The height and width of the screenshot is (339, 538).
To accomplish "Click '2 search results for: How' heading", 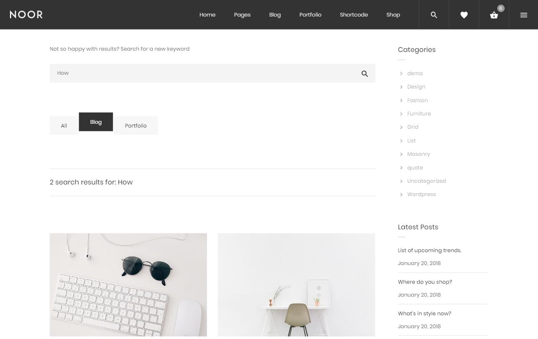I will click(91, 182).
